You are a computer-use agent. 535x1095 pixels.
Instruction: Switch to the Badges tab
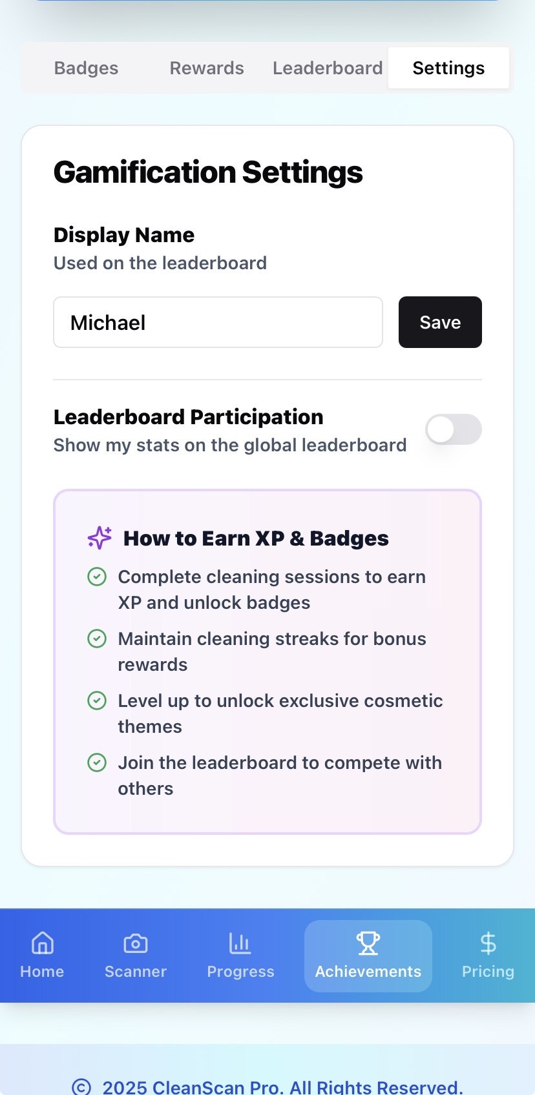click(86, 68)
